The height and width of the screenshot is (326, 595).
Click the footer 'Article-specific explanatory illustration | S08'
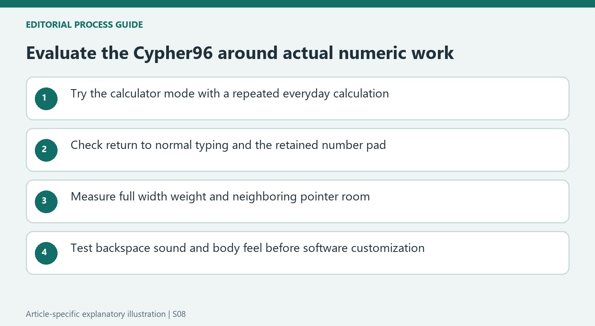click(x=106, y=314)
